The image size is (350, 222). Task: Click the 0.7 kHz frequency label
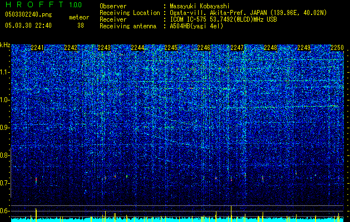[x=4, y=183]
